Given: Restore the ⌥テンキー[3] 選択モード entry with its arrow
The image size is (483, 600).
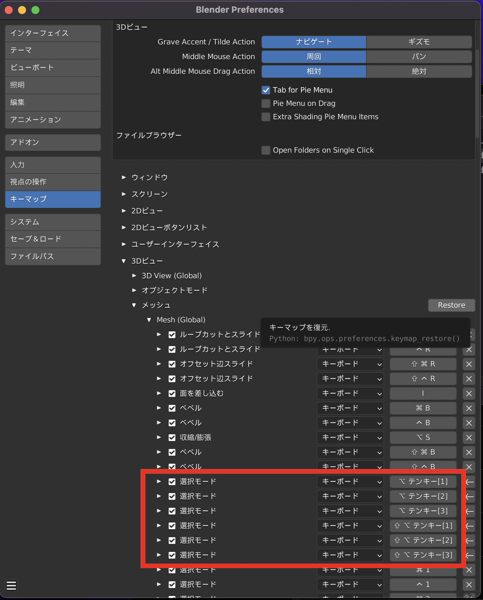Looking at the screenshot, I should (x=470, y=511).
